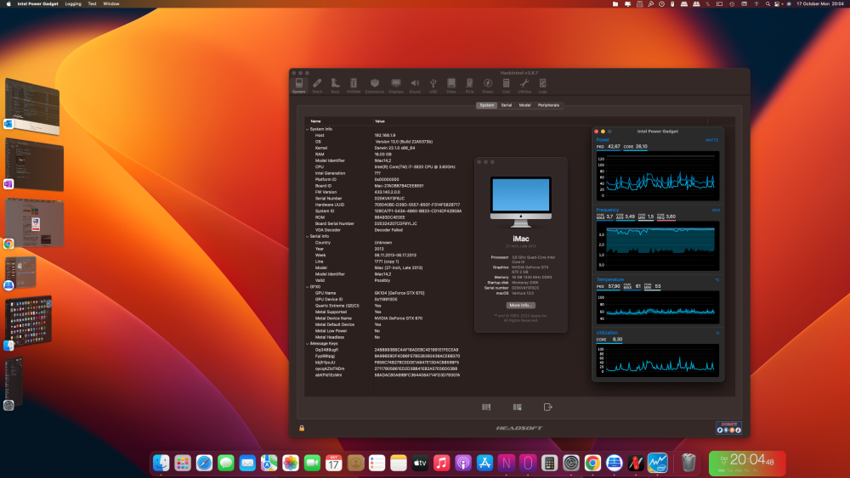Collapse the iMessage Keys group
The image size is (850, 478).
(x=308, y=344)
